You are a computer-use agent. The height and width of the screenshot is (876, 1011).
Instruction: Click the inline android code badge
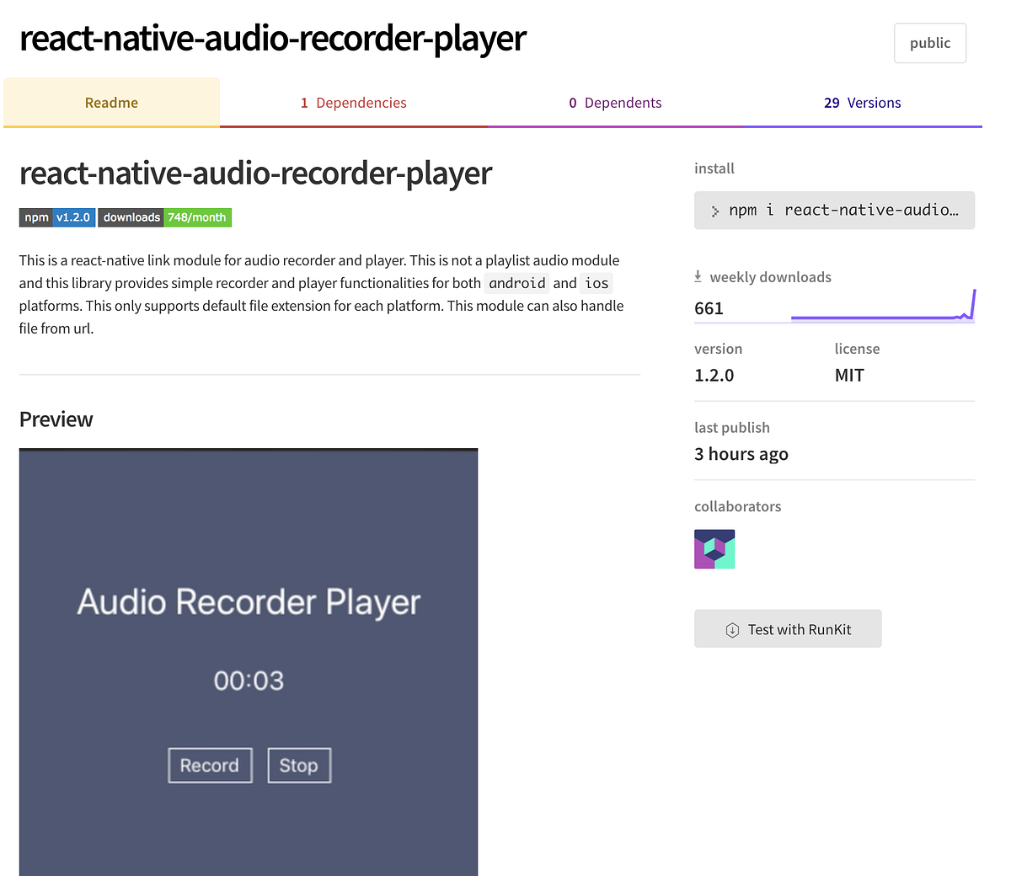coord(516,283)
